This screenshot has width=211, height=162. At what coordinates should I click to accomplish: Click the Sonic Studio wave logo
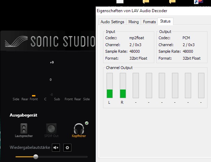(16, 42)
